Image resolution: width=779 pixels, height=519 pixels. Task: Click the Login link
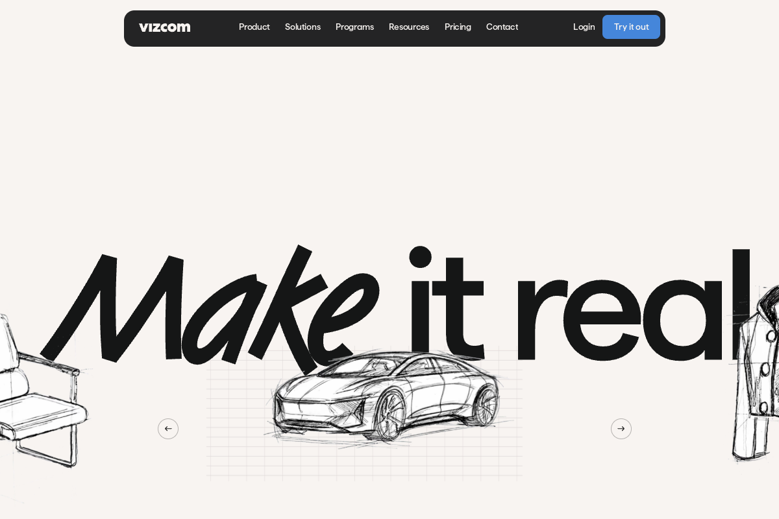584,27
